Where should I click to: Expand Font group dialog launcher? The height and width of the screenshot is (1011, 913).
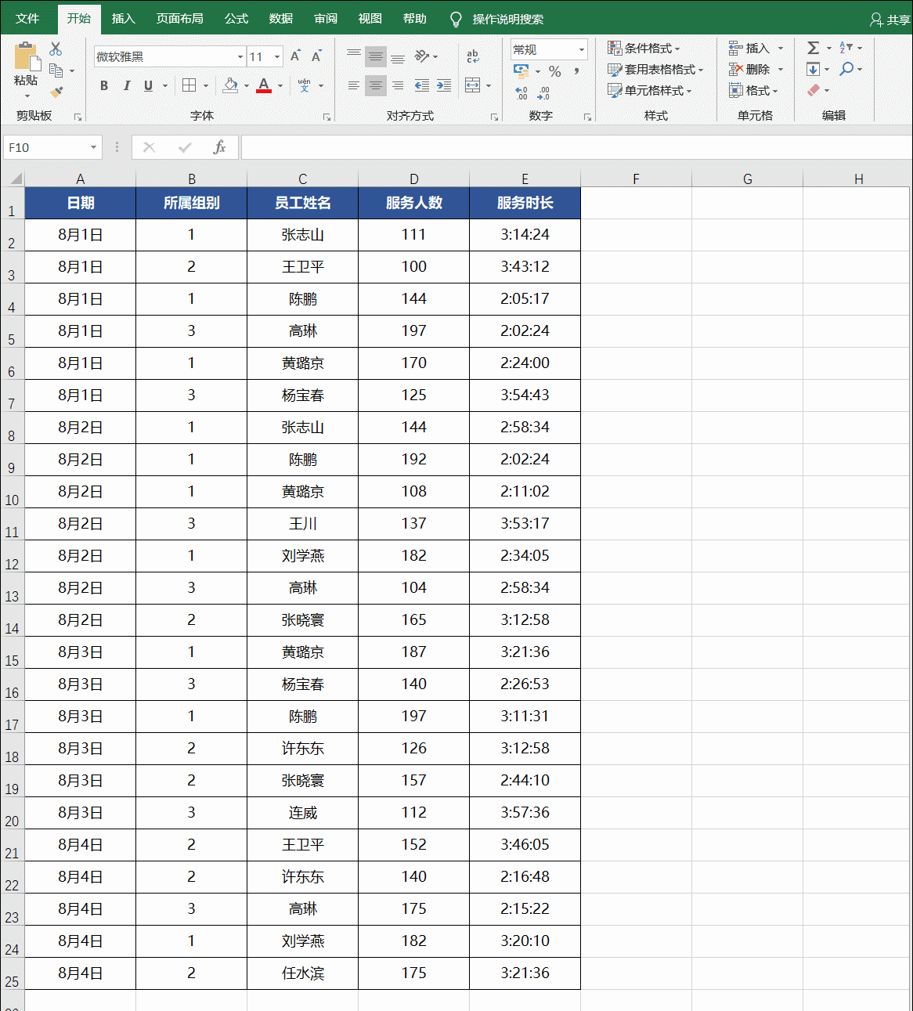coord(327,117)
